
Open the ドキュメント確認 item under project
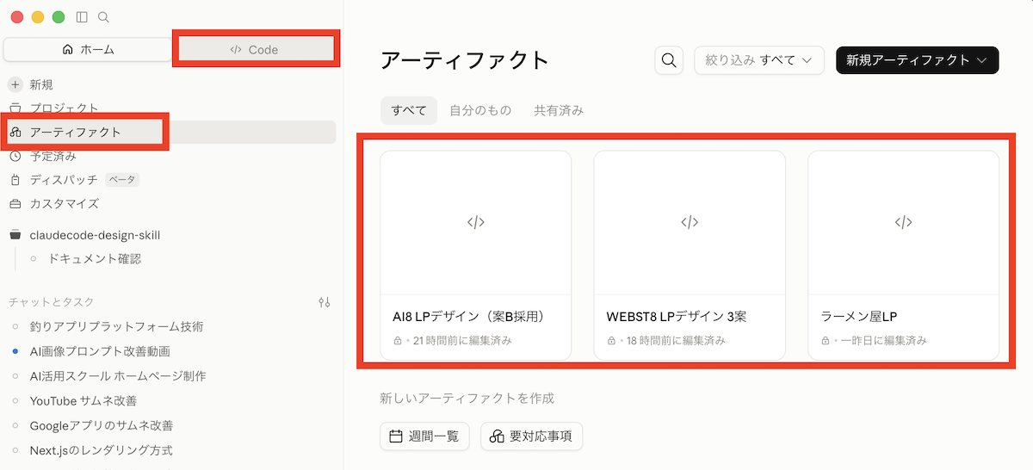click(95, 258)
